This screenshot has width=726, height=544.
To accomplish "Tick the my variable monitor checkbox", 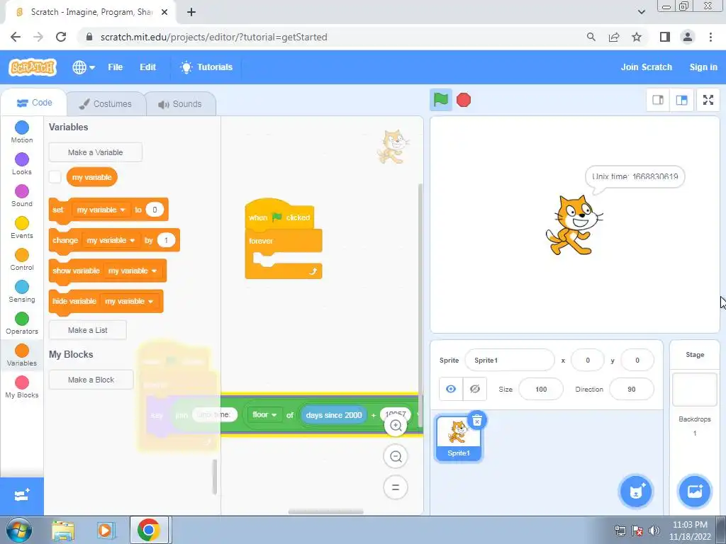I will pos(55,177).
